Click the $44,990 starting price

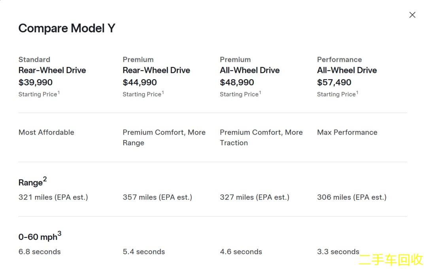(140, 82)
